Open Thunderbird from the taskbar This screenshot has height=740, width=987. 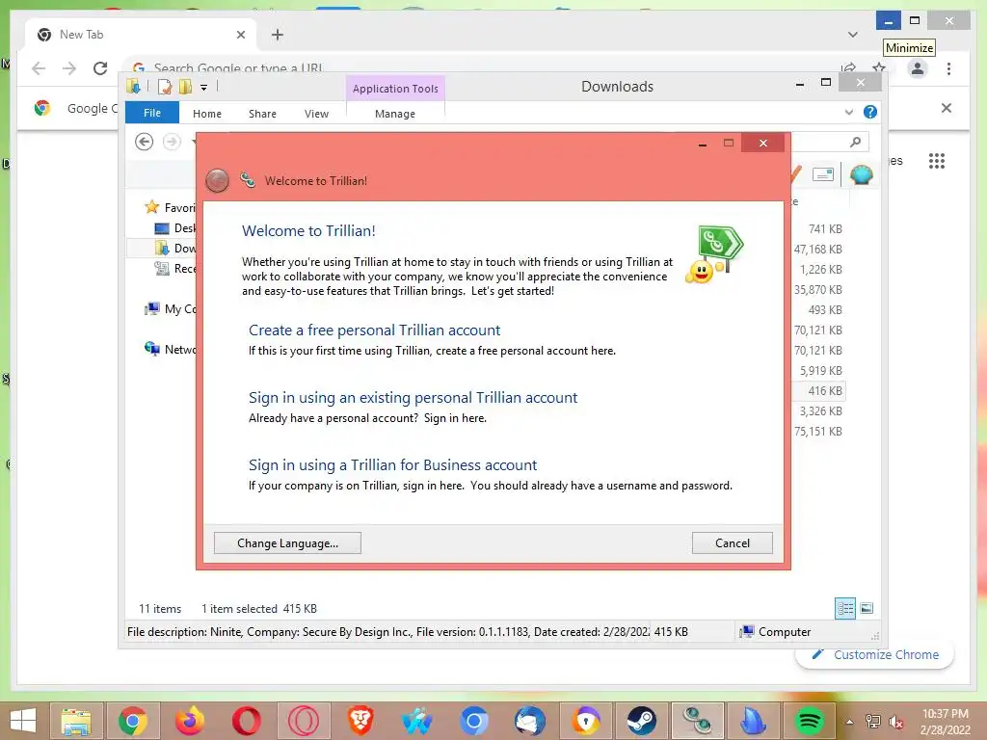[529, 721]
